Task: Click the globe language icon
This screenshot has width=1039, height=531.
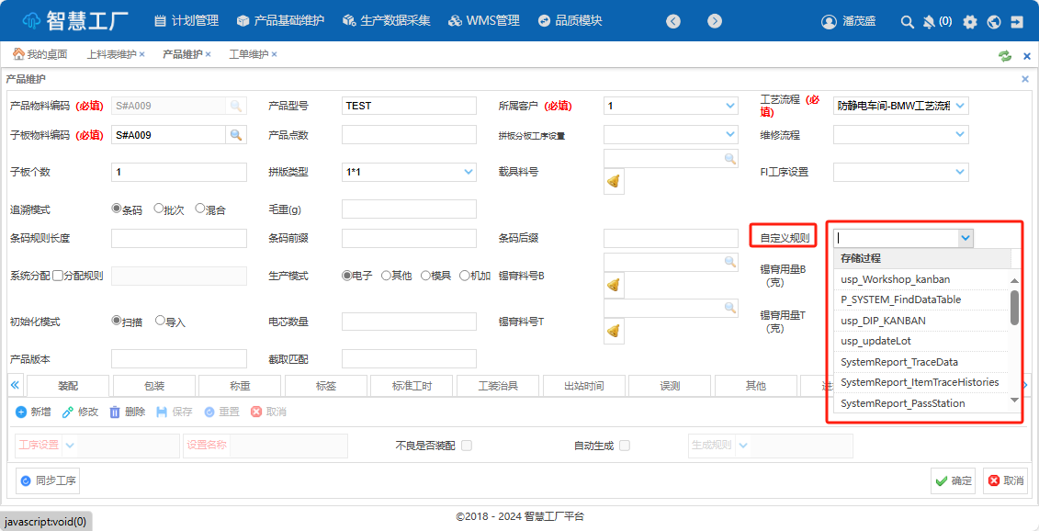Action: point(993,21)
